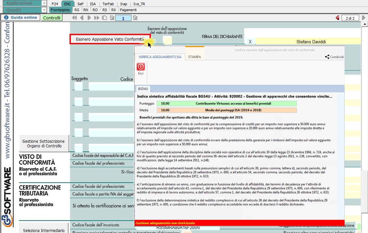Click the Media 10,00 value cell
The height and width of the screenshot is (233, 368).
click(164, 110)
